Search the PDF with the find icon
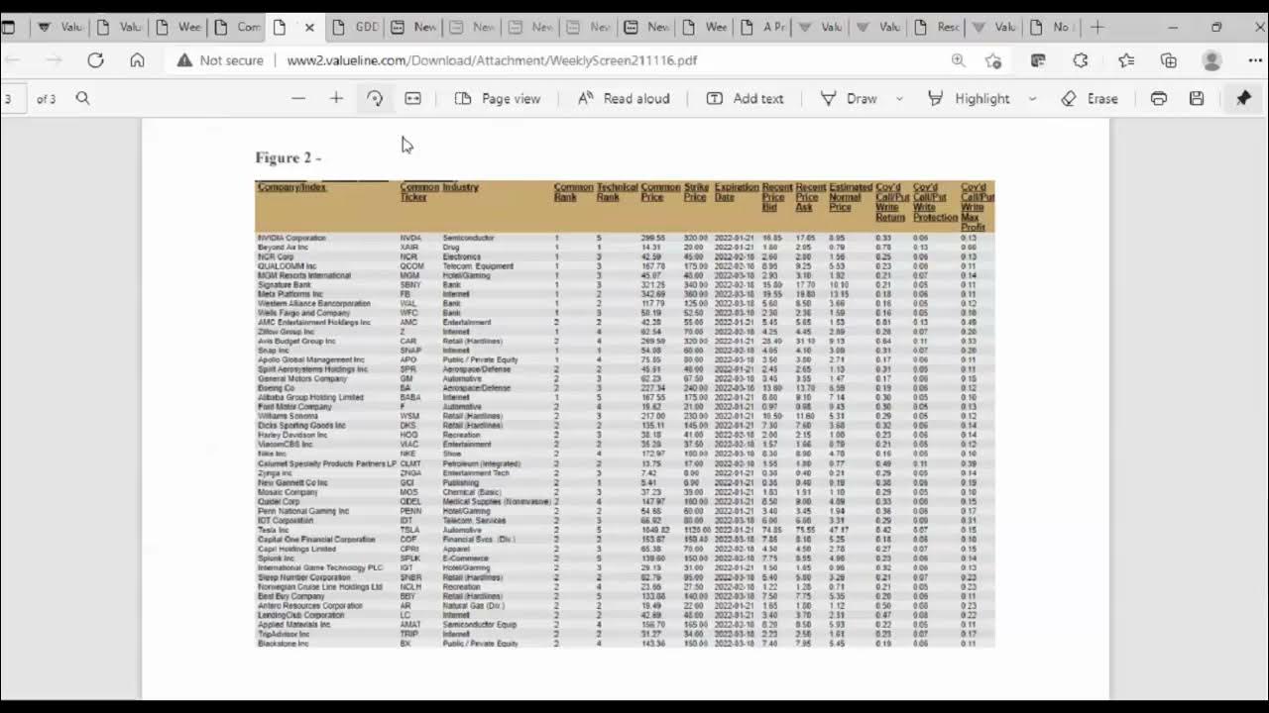Screen dimensions: 1269x713 point(83,98)
